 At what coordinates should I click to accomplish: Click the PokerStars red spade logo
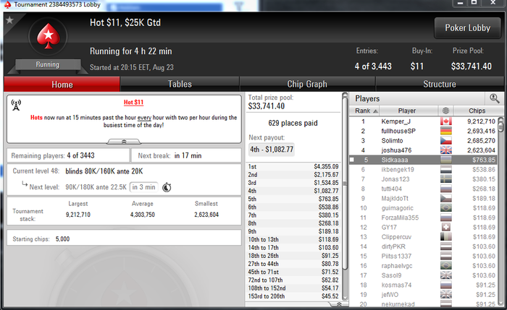coord(48,36)
